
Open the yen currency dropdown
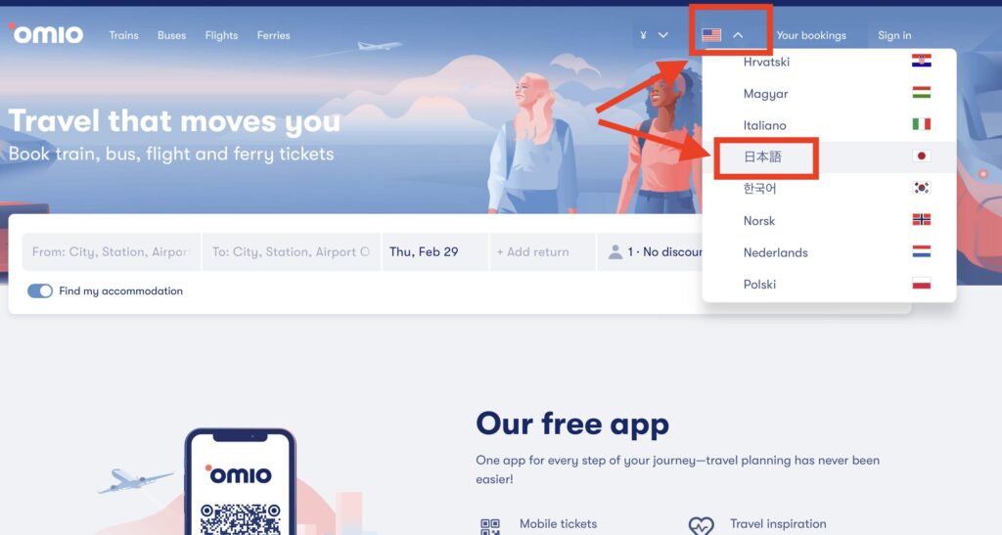pyautogui.click(x=654, y=35)
